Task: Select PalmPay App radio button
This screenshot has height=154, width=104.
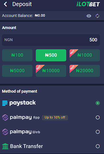Action: point(98,117)
